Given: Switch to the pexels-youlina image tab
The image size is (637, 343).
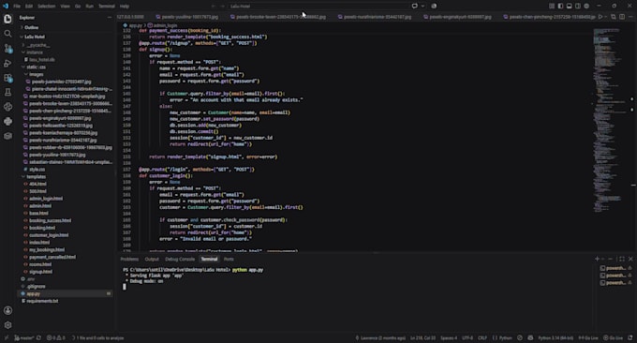Looking at the screenshot, I should pos(186,17).
